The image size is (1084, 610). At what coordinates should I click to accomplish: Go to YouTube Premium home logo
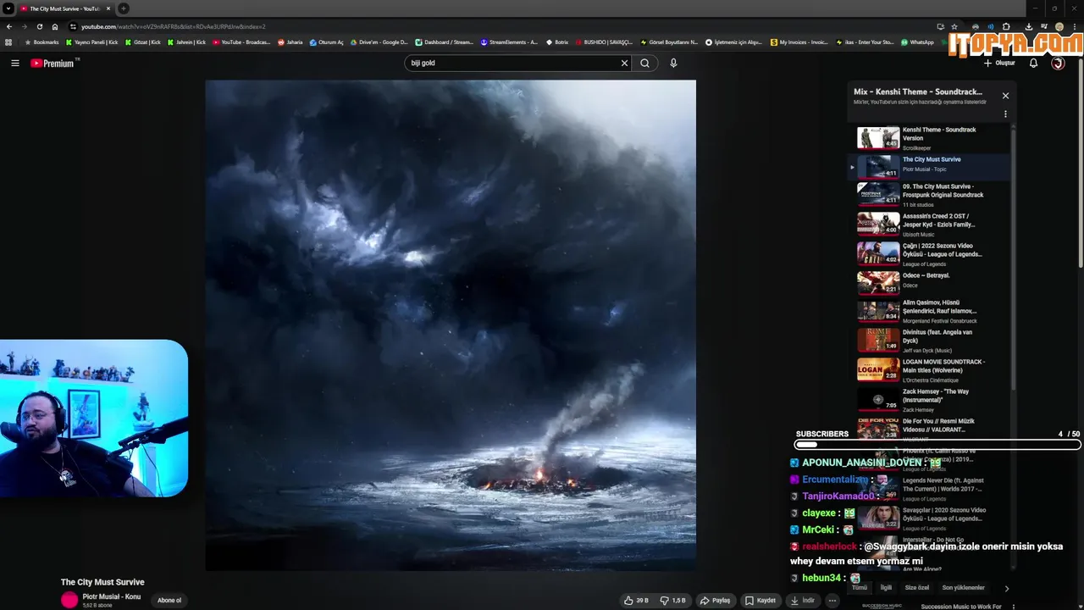[54, 63]
